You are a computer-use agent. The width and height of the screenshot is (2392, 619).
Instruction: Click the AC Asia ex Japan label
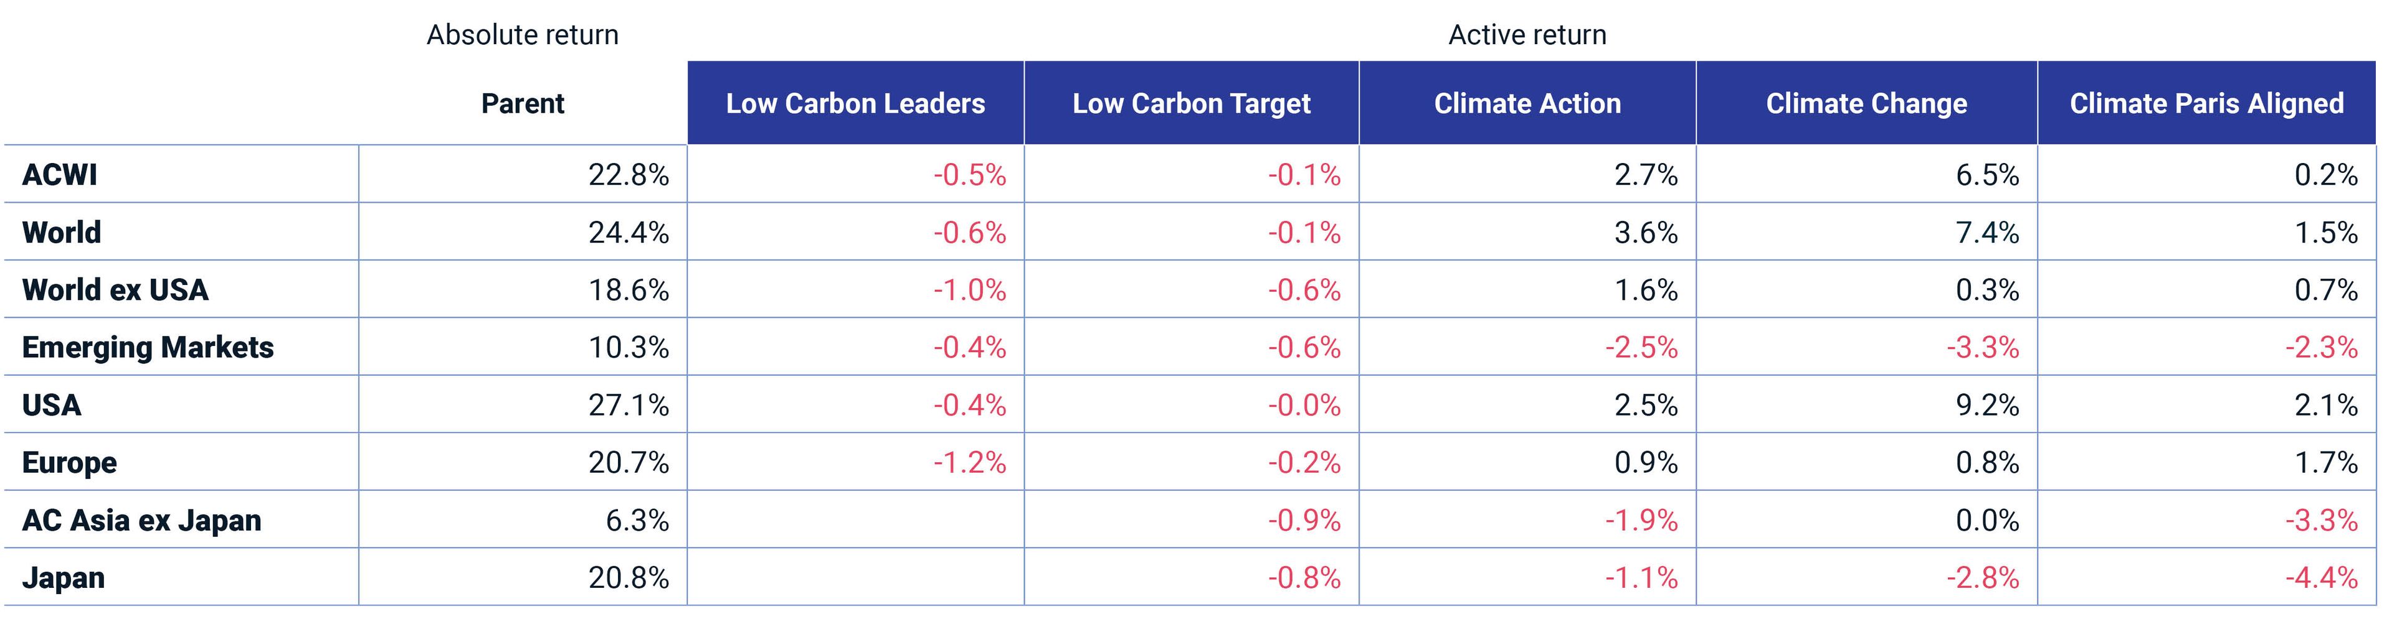pyautogui.click(x=141, y=519)
